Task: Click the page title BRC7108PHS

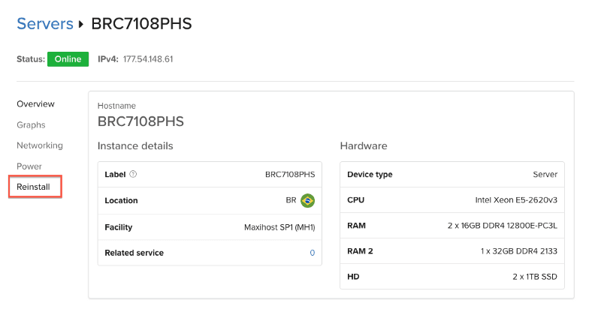Action: coord(141,24)
